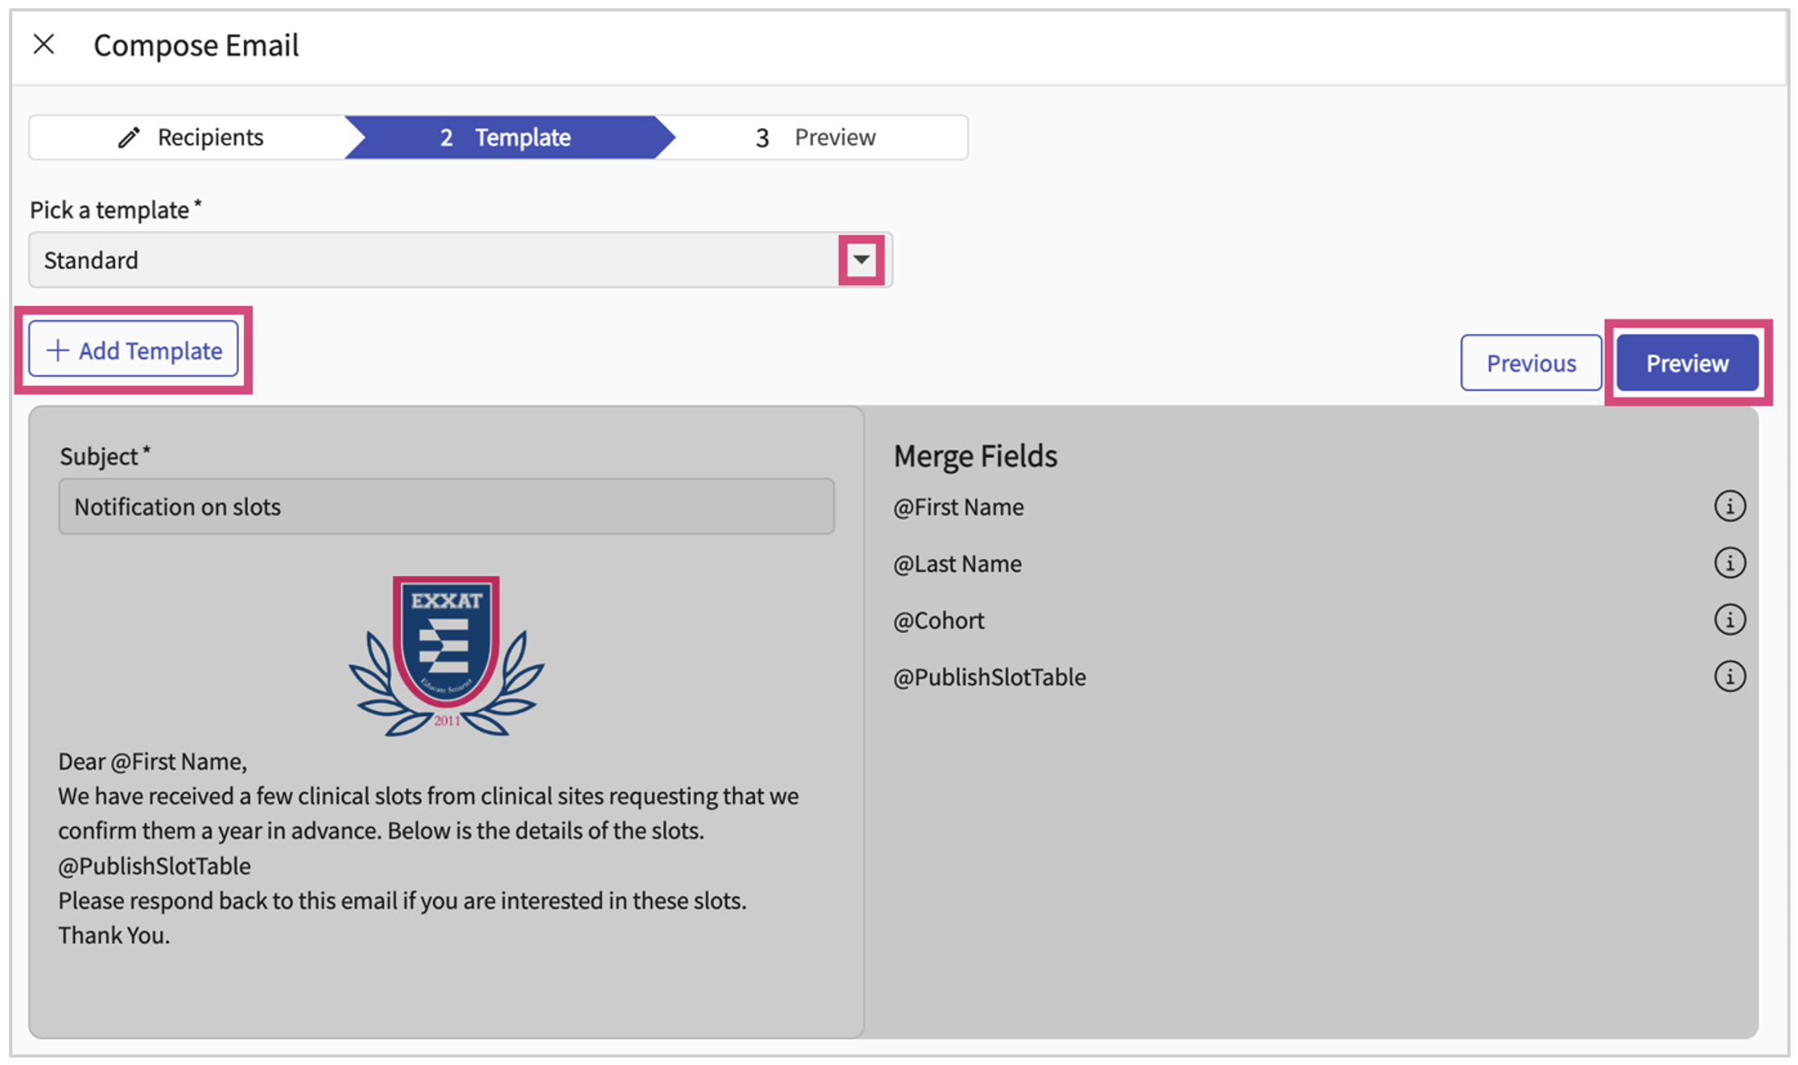Expand the template dropdown arrow
The height and width of the screenshot is (1065, 1798).
pyautogui.click(x=861, y=260)
